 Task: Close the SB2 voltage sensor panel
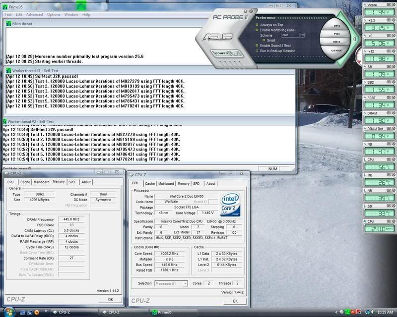point(394,82)
